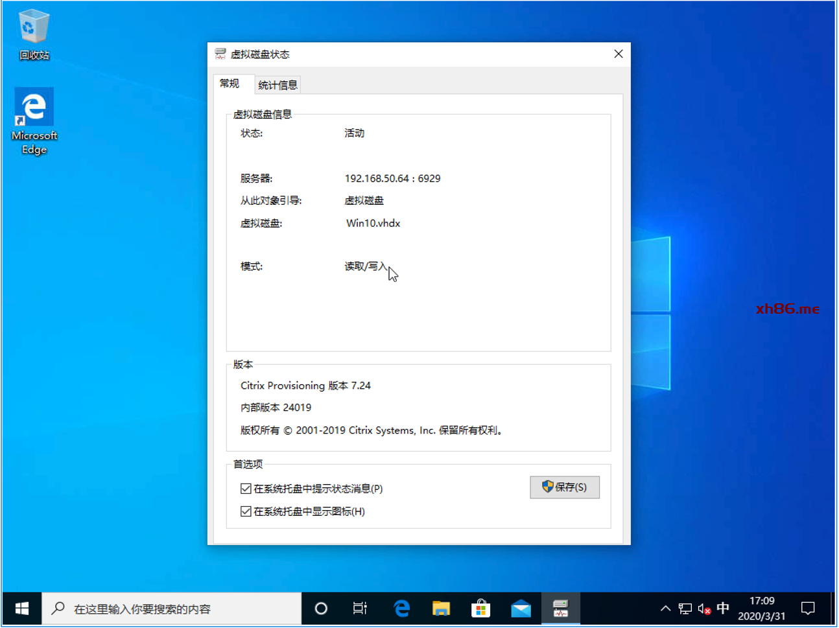Viewport: 839px width, 628px height.
Task: Click the 状态: label
Action: (x=252, y=133)
